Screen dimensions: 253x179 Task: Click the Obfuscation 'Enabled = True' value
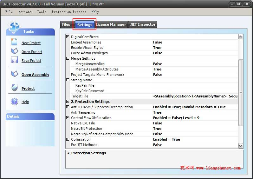[166, 139]
